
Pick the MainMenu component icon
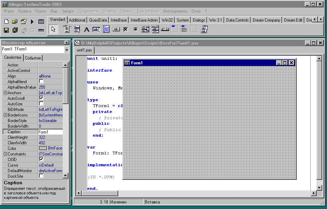[67, 29]
